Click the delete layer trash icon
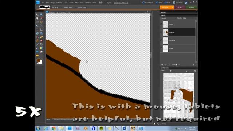 [x=193, y=65]
